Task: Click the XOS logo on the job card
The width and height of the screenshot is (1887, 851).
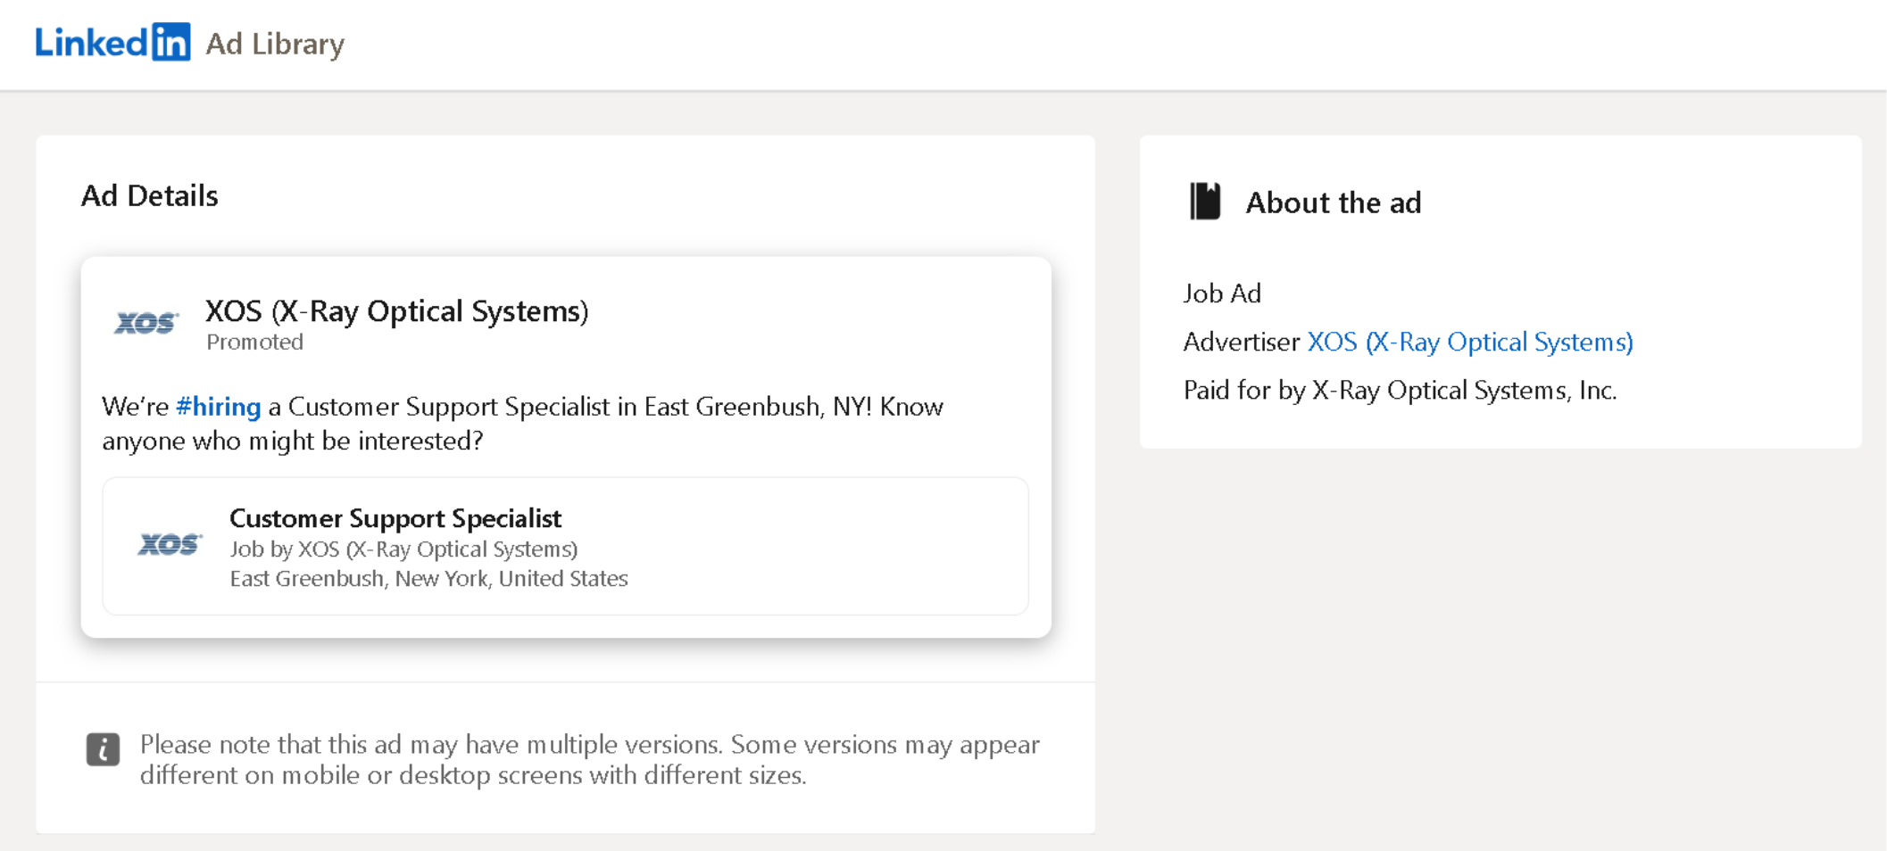Action: 170,544
